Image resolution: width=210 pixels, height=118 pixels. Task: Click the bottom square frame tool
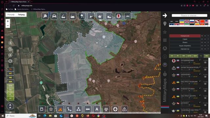[x=42, y=109]
